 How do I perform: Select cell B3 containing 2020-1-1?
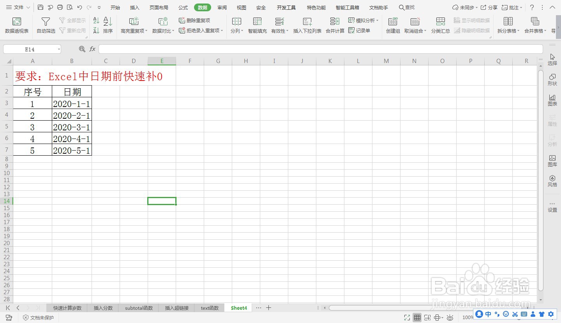pos(72,103)
